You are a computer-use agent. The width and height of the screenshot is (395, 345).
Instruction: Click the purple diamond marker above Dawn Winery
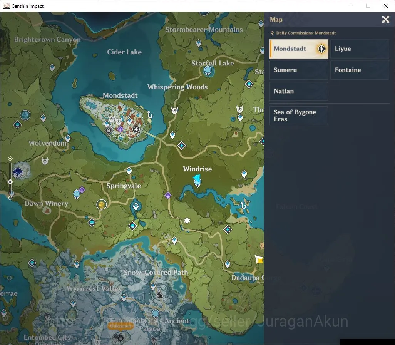click(82, 190)
